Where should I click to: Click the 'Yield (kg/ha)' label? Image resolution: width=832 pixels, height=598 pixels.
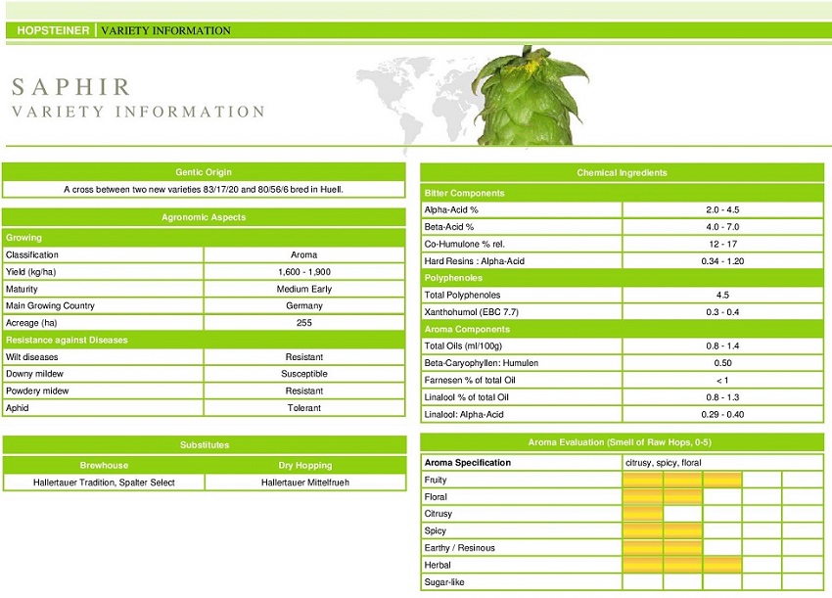(30, 272)
